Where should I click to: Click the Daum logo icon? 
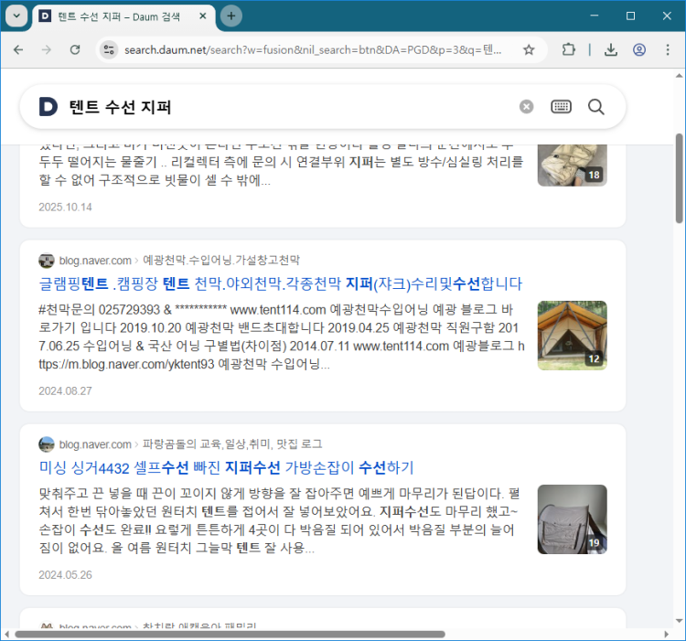pos(48,107)
